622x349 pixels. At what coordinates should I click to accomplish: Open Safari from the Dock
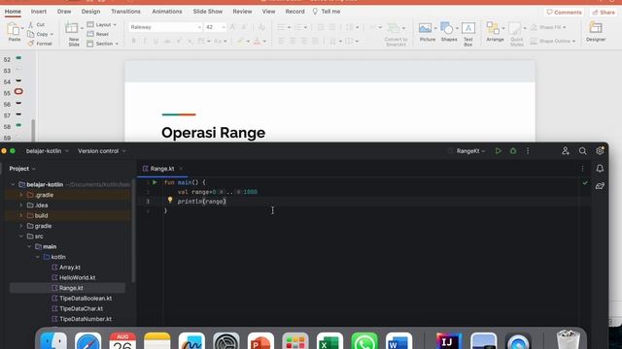click(88, 340)
